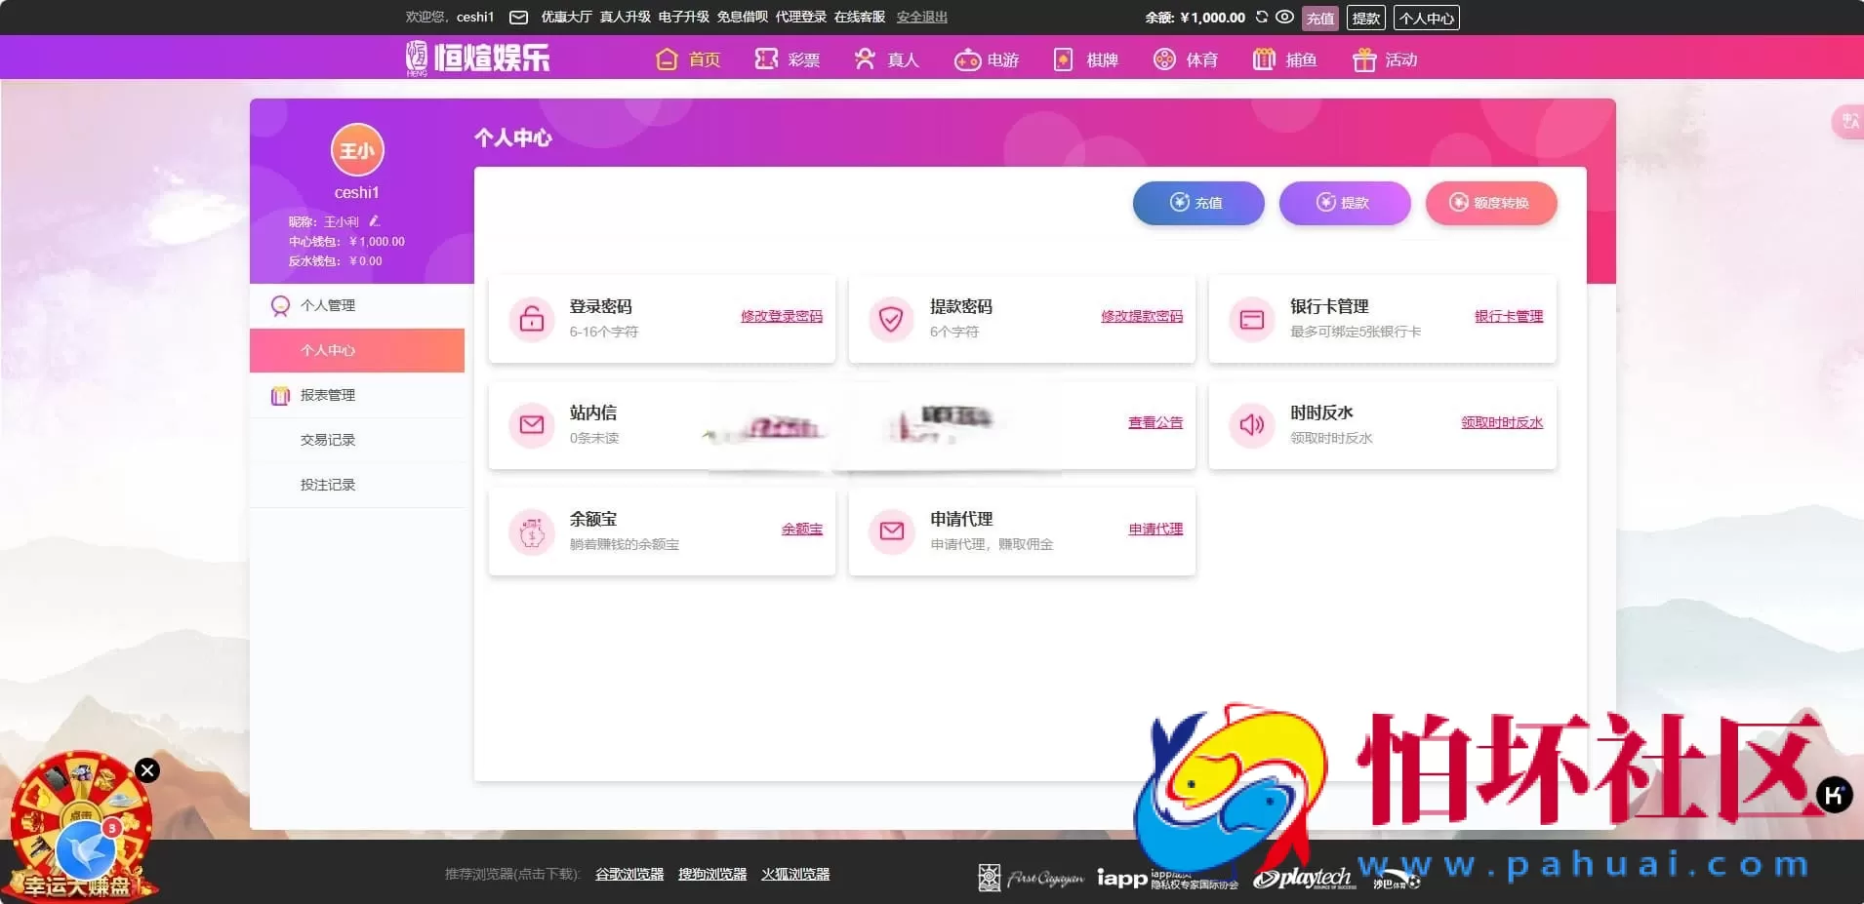The width and height of the screenshot is (1864, 904).
Task: Click the pencil icon to edit nickname 王小利
Action: (374, 221)
